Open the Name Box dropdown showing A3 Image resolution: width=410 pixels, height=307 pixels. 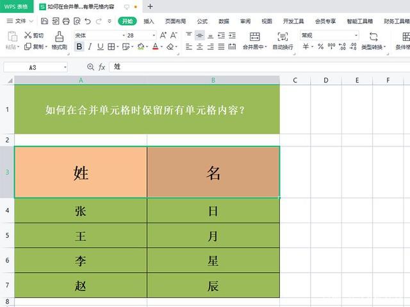[x=65, y=67]
